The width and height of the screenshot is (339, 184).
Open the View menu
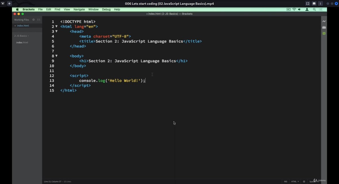coord(67,9)
